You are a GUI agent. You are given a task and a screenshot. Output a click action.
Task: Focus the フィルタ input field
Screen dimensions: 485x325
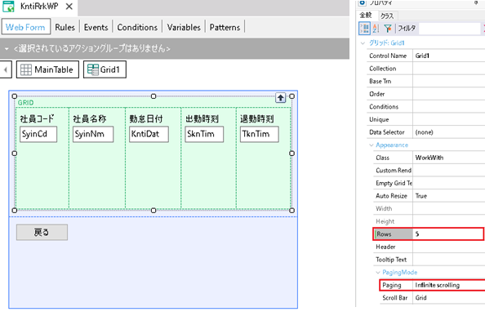pos(450,29)
